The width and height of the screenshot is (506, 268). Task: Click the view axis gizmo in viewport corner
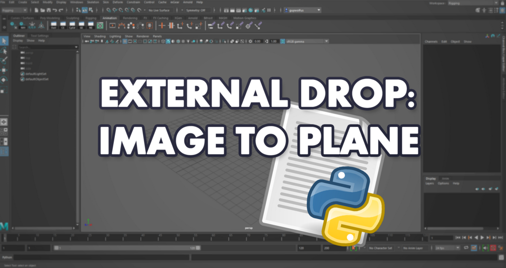(x=88, y=223)
